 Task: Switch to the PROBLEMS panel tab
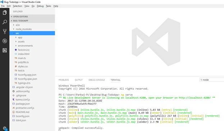[64, 80]
